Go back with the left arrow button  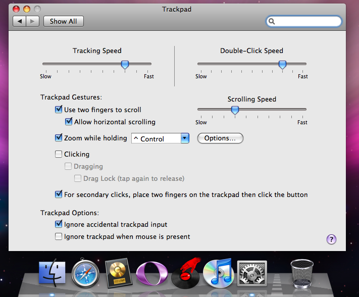pos(20,21)
